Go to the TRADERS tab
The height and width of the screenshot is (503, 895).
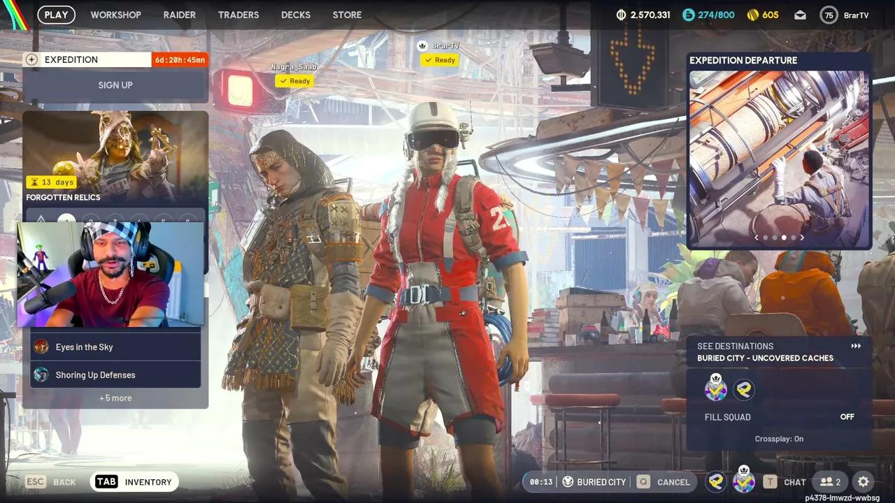[238, 15]
